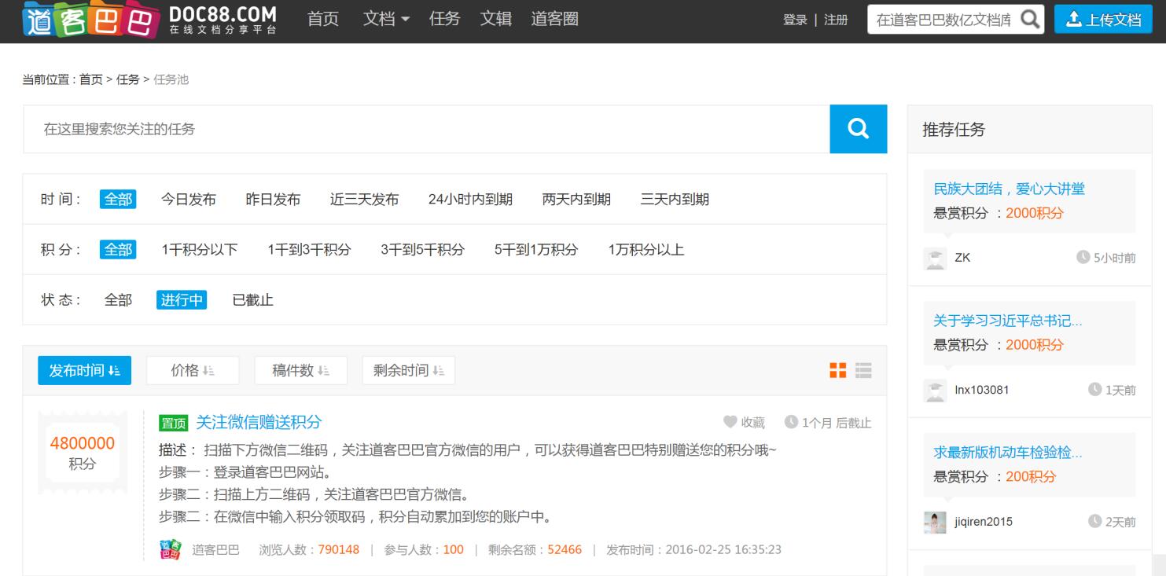Open the 道客圈 navigation item
The image size is (1166, 576).
point(554,20)
